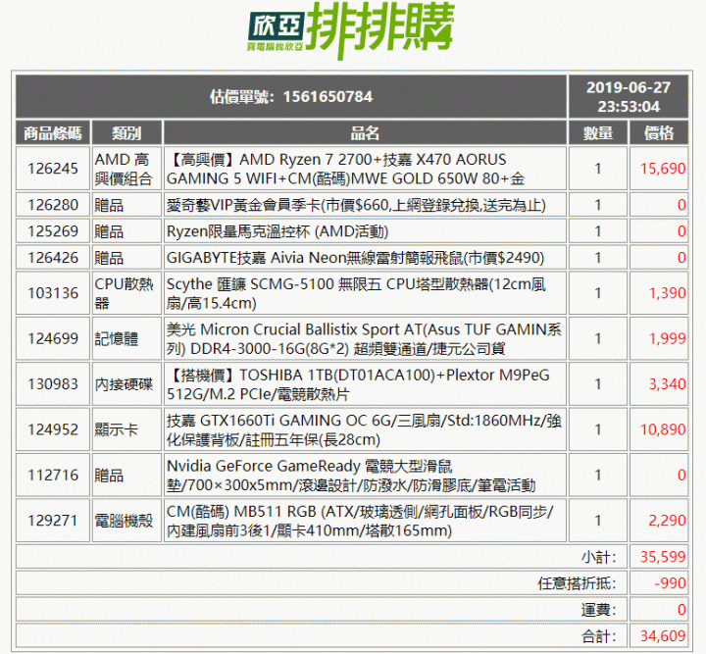706x654 pixels.
Task: Click the 價格 column header
Action: coord(659,133)
